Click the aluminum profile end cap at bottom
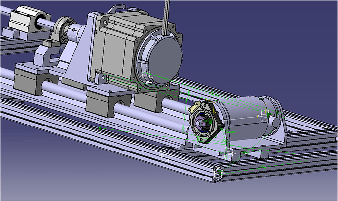Image resolution: width=338 pixels, height=201 pixels. coord(217,175)
